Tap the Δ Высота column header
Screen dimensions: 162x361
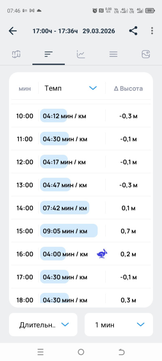point(128,89)
